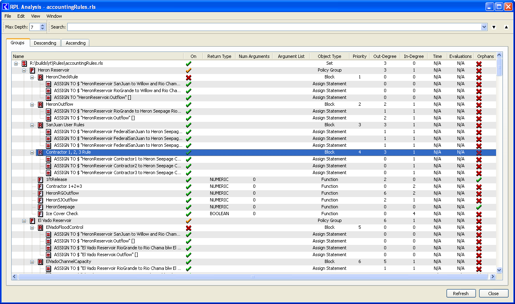This screenshot has width=515, height=304.
Task: Decrease the Max Depth spinner value
Action: pyautogui.click(x=43, y=29)
